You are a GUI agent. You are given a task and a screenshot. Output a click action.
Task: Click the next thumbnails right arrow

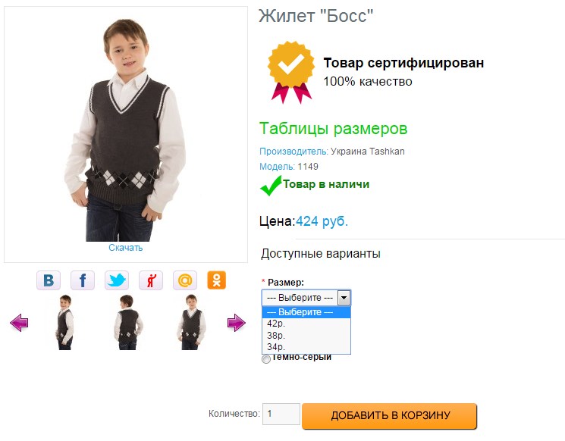[x=236, y=324]
